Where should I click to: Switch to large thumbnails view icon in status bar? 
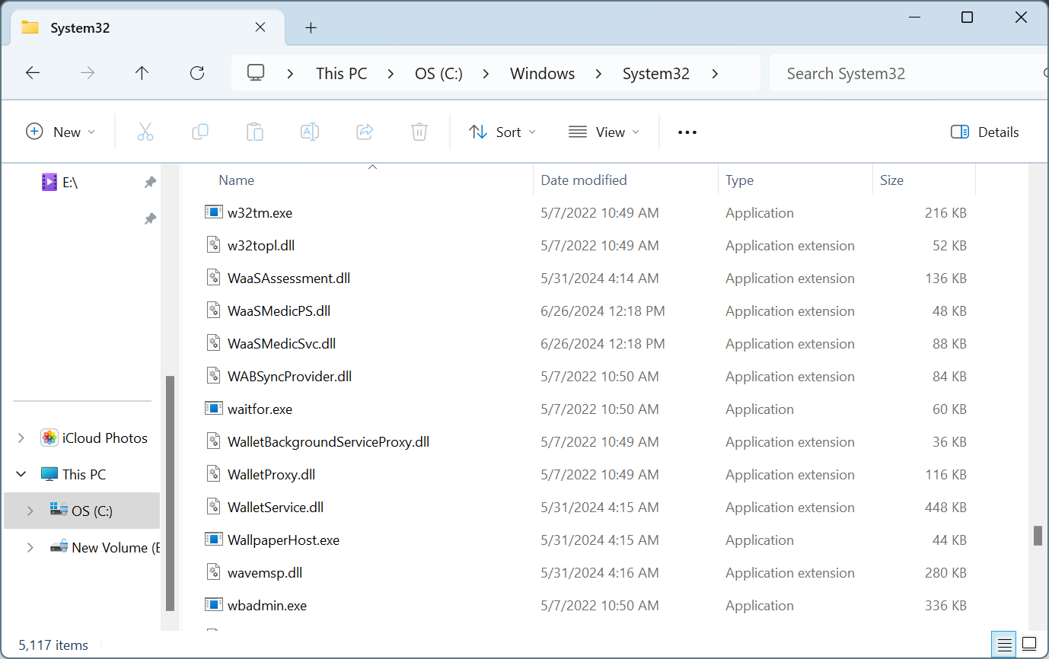[x=1029, y=644]
